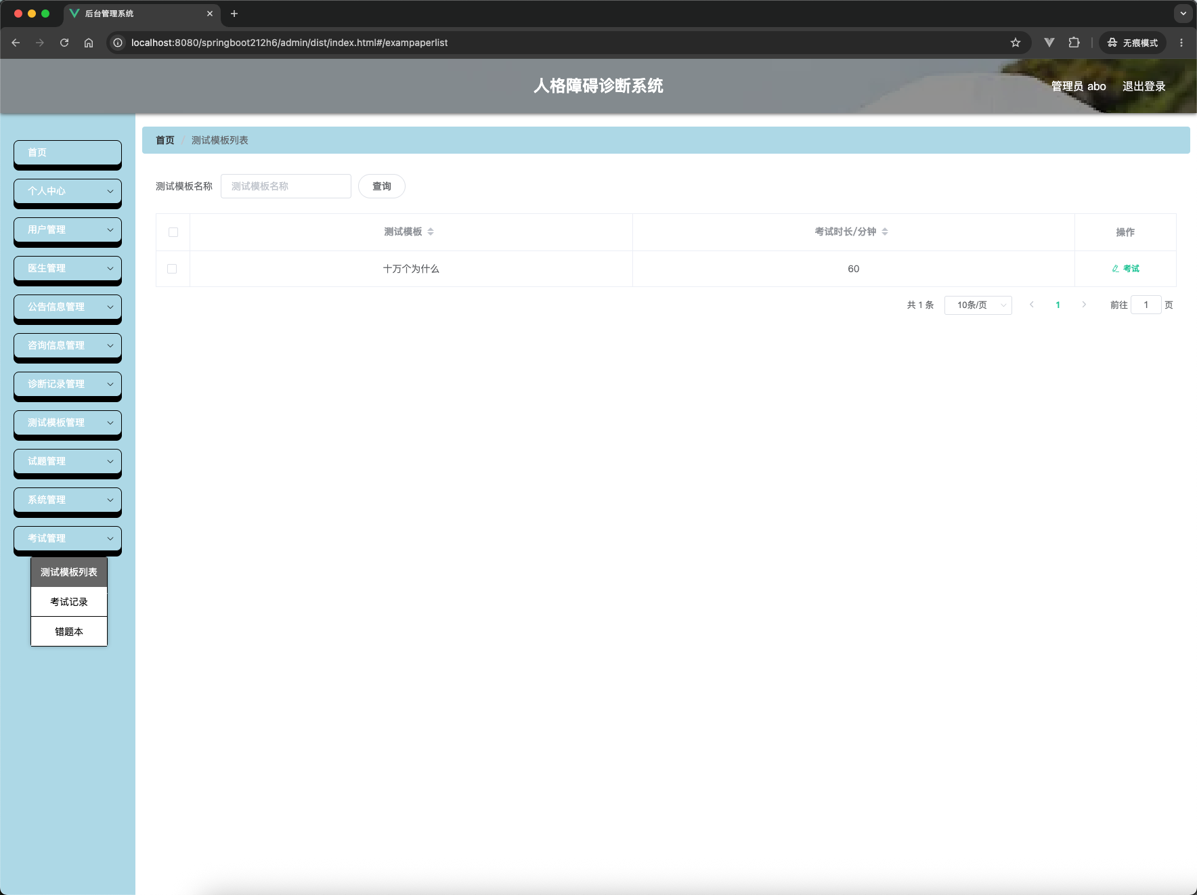Open the 10条/页 page size dropdown
The image size is (1197, 895).
(x=978, y=305)
